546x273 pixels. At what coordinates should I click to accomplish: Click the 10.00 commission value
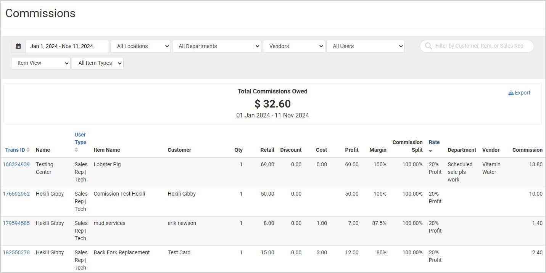click(536, 194)
